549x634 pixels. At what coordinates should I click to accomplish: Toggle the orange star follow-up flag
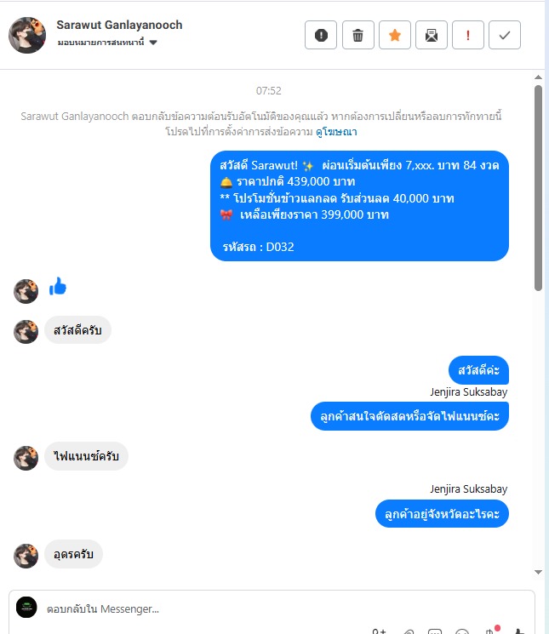pyautogui.click(x=395, y=35)
